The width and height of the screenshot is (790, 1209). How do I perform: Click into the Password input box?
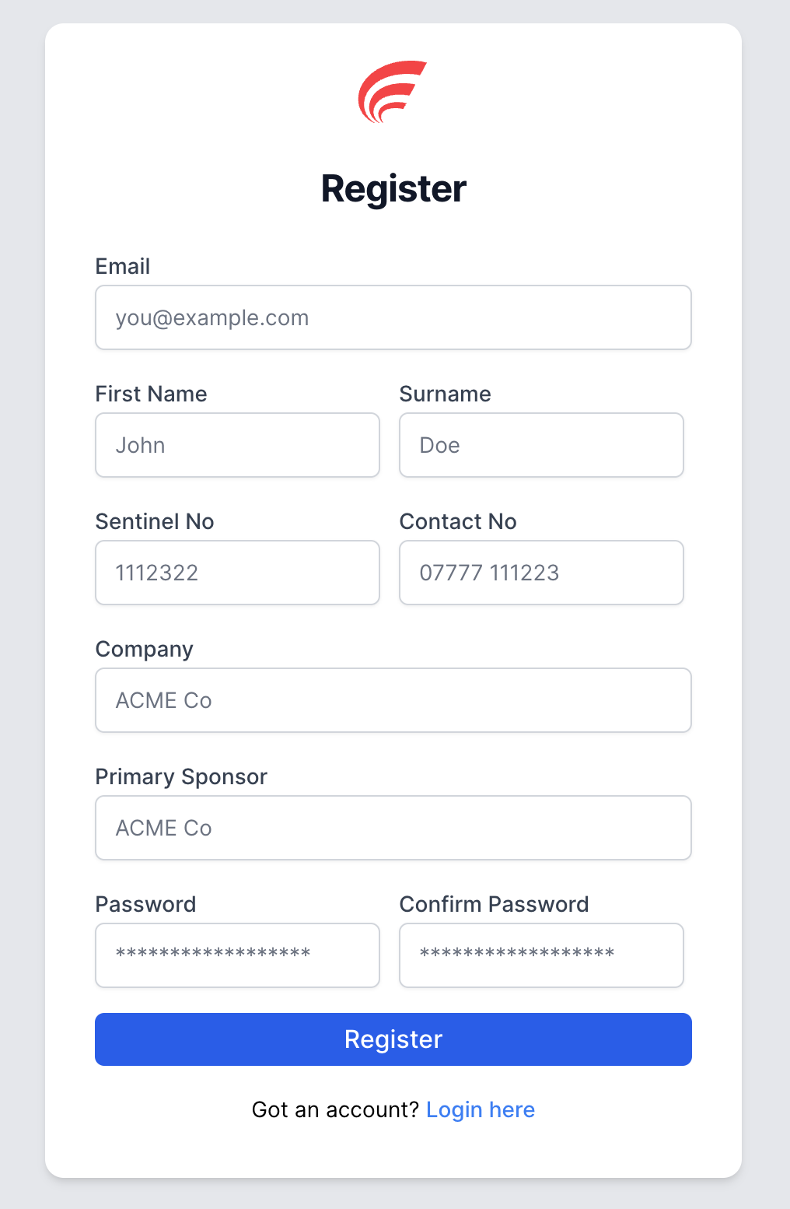click(x=237, y=955)
